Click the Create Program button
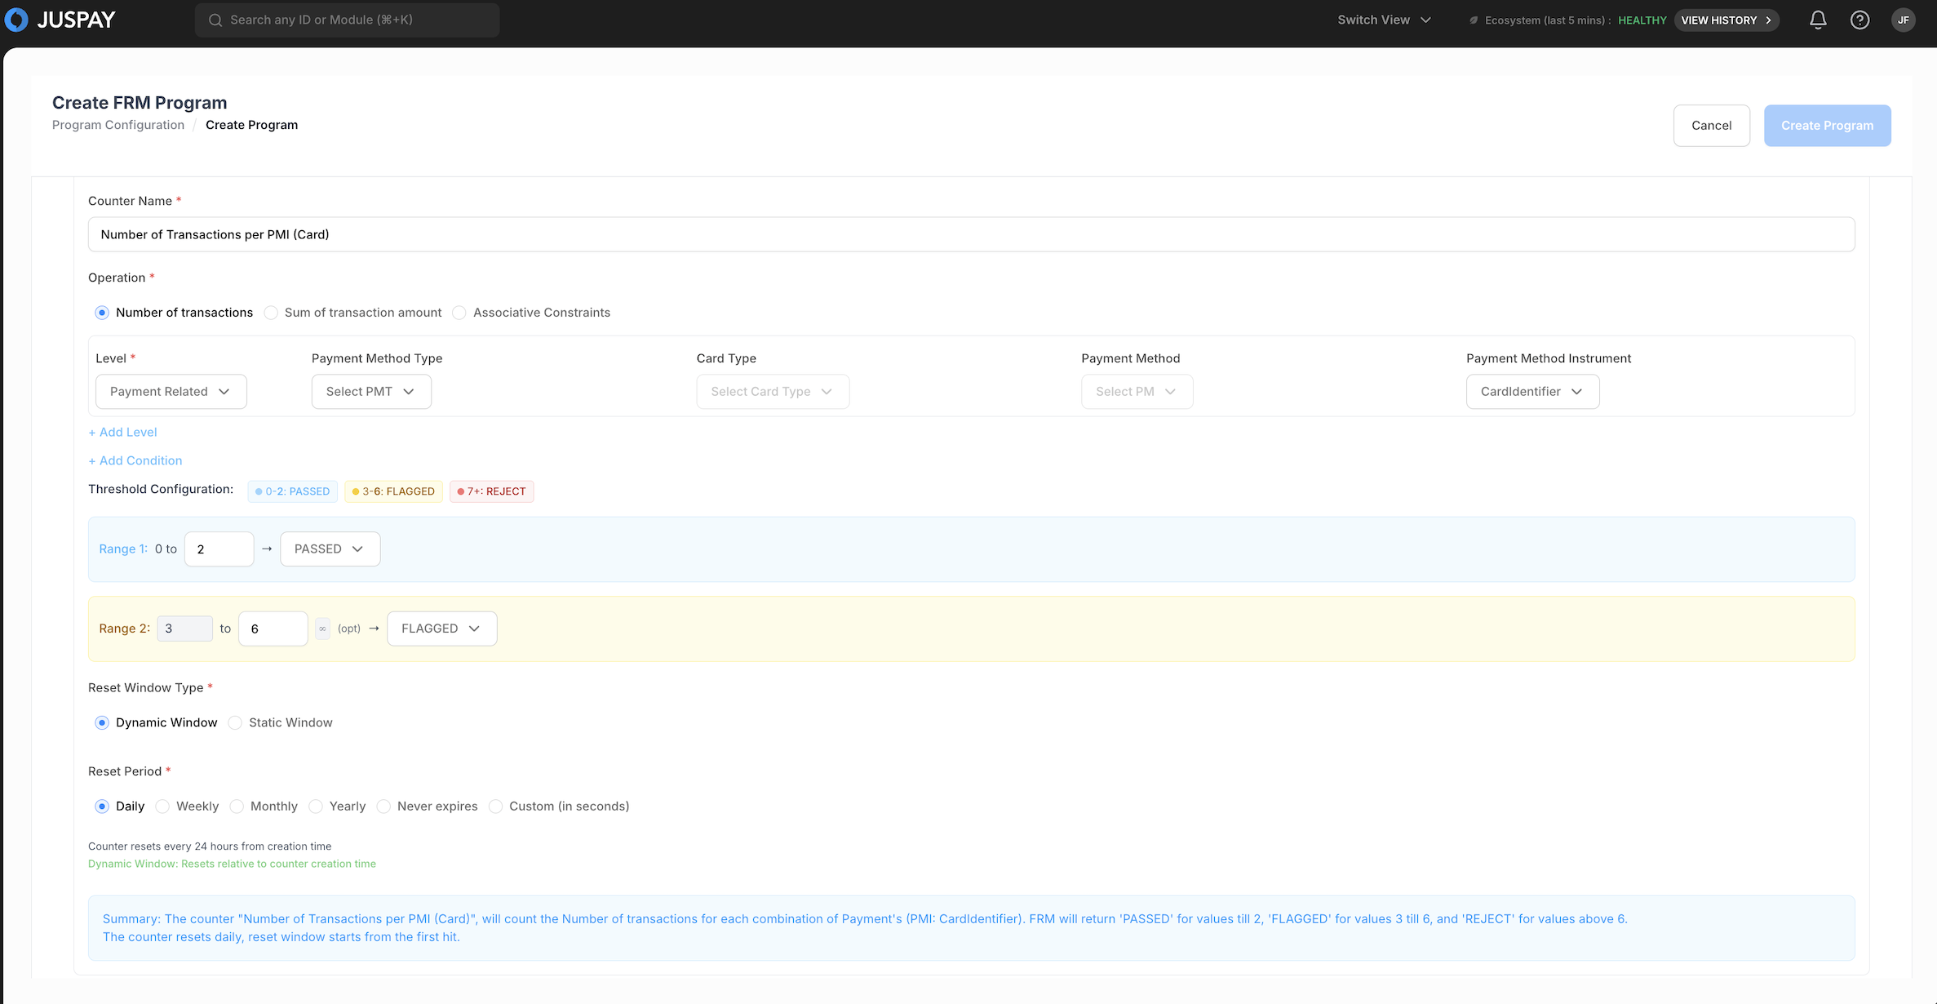 tap(1827, 126)
